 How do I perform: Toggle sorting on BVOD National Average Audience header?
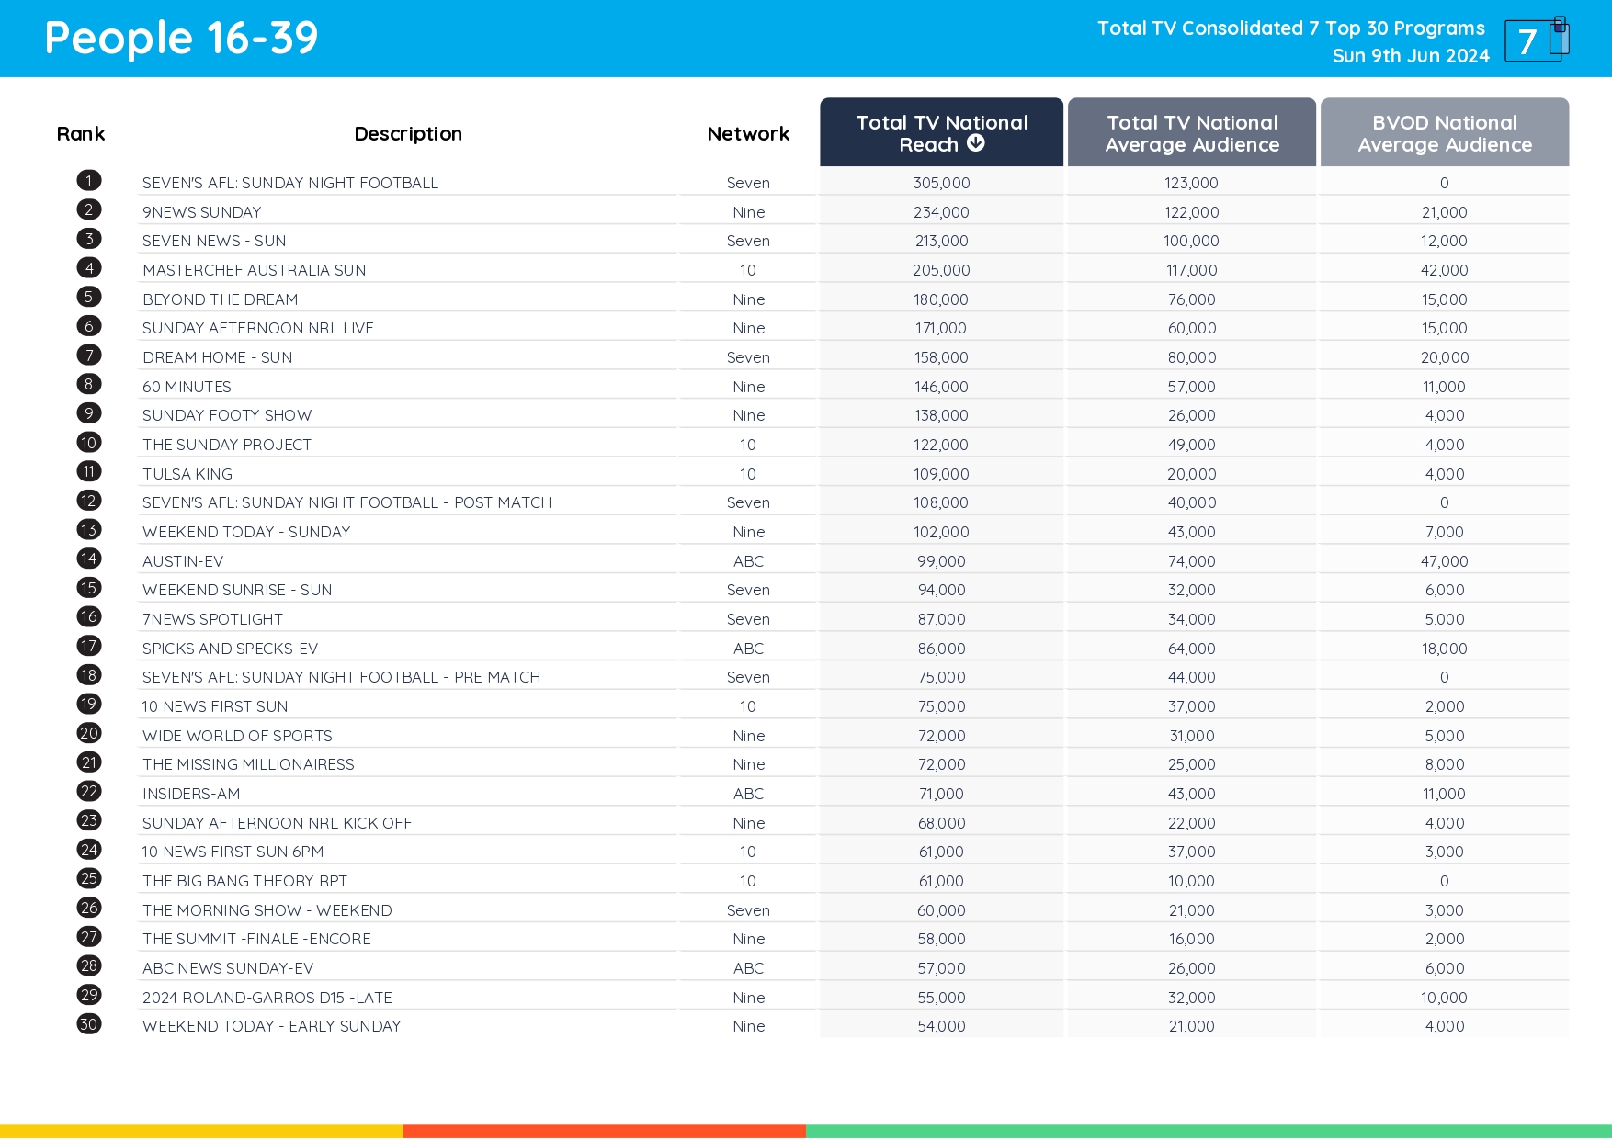coord(1444,132)
